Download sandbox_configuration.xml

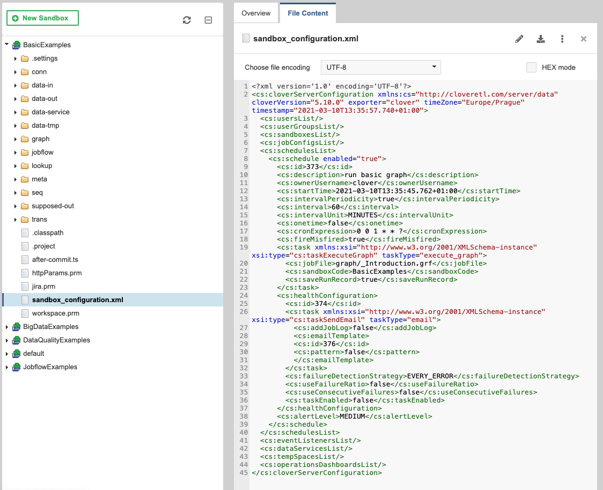tap(540, 39)
